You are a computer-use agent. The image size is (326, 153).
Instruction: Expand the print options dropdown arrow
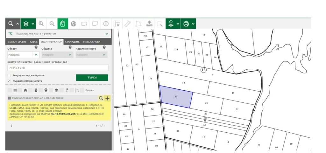[x=193, y=24]
